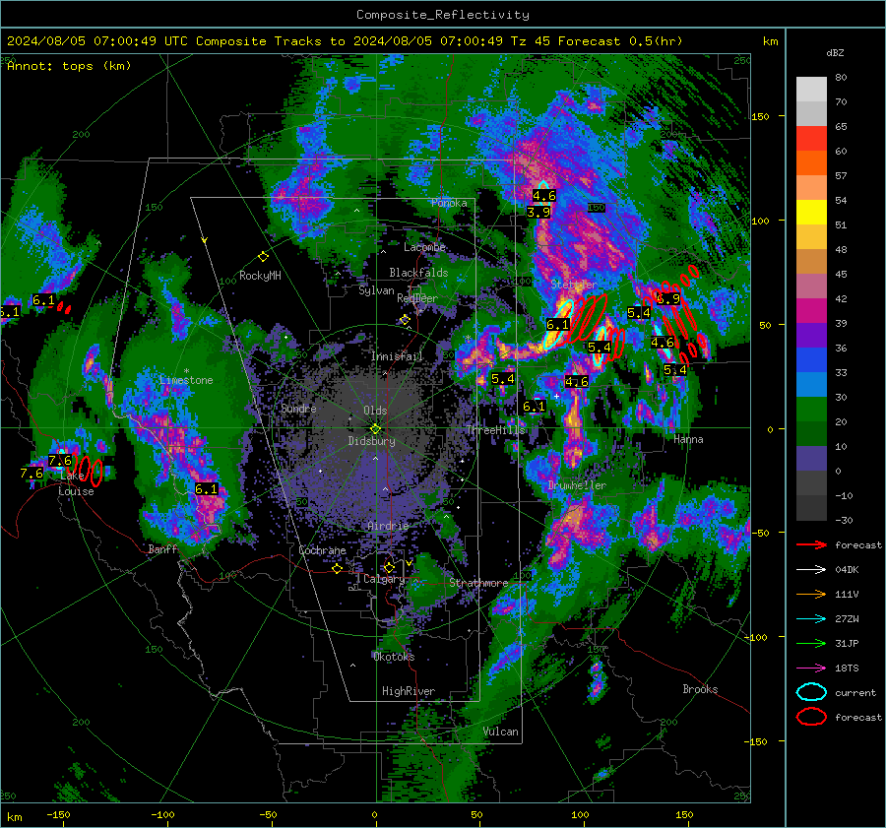Click the red 65 dBZ swatch
This screenshot has width=886, height=828.
point(811,138)
